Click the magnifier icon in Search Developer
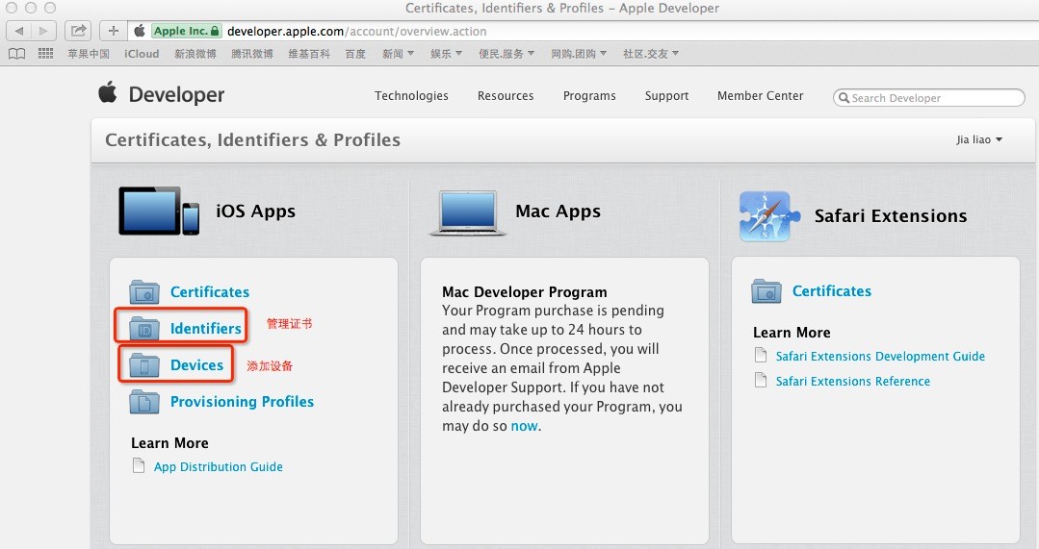Image resolution: width=1039 pixels, height=549 pixels. point(844,98)
